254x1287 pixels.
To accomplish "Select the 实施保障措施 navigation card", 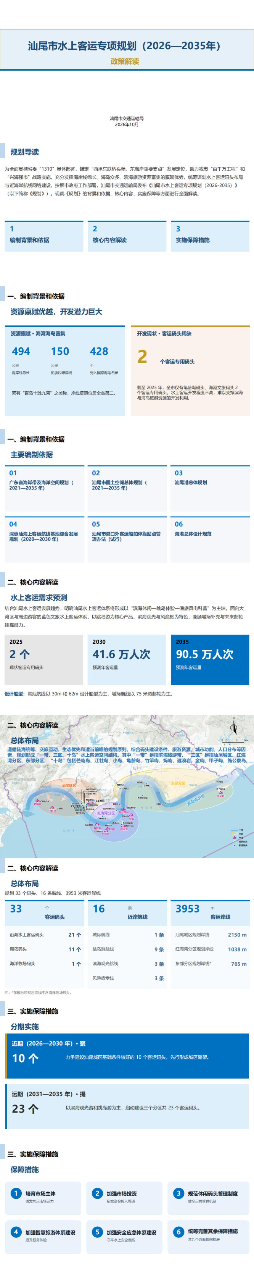I will coord(210,236).
